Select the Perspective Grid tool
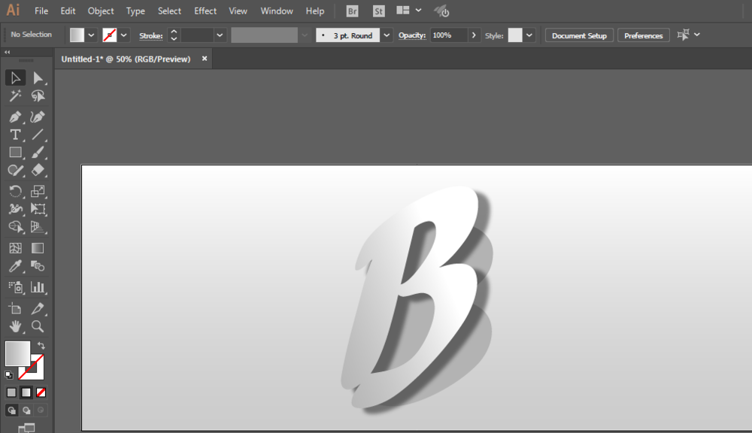 [x=38, y=227]
